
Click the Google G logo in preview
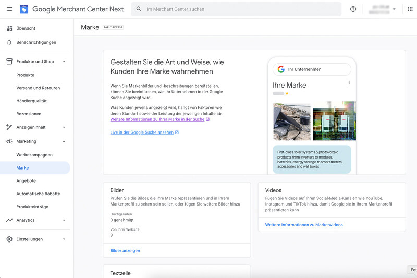tap(281, 69)
